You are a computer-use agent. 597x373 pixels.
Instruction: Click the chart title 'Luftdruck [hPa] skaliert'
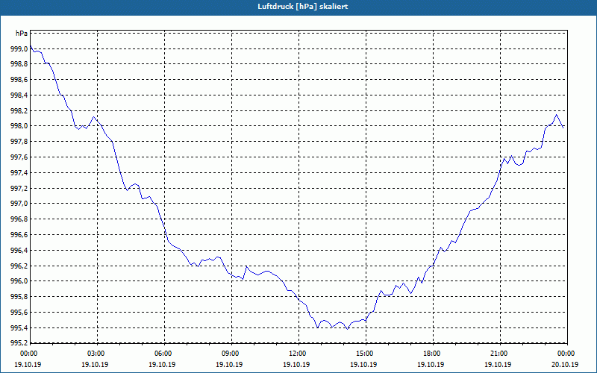tap(303, 7)
